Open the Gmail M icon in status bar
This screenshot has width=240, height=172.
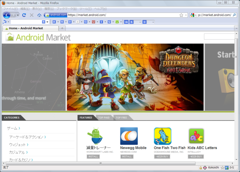point(232,168)
